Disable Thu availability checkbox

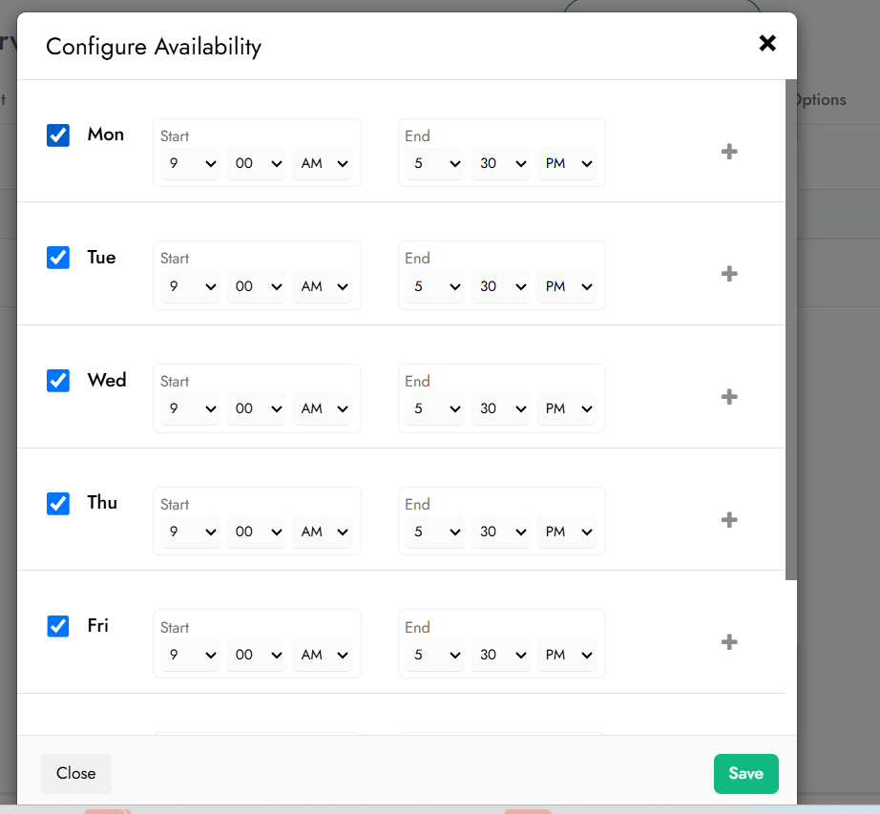click(58, 503)
